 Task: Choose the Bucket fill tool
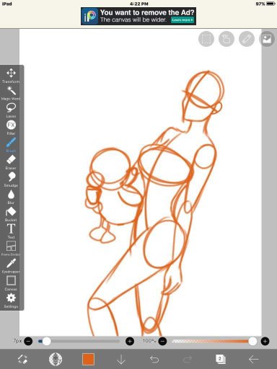coord(11,214)
